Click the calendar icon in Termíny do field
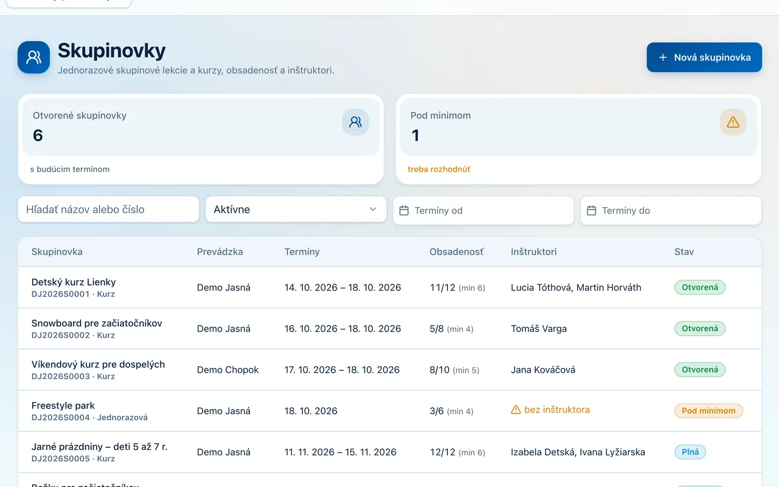The width and height of the screenshot is (779, 487). click(591, 210)
